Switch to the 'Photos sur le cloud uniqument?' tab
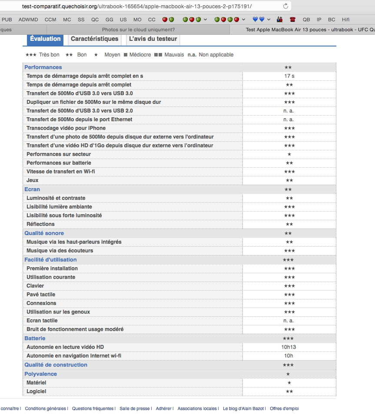 coord(138,30)
